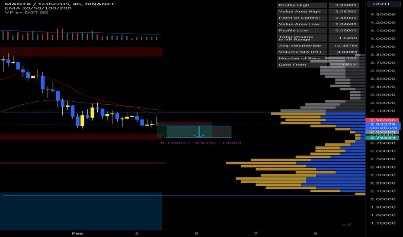Screen dimensions: 403x237
Task: Click the Feb label on time axis
Action: pyautogui.click(x=77, y=234)
